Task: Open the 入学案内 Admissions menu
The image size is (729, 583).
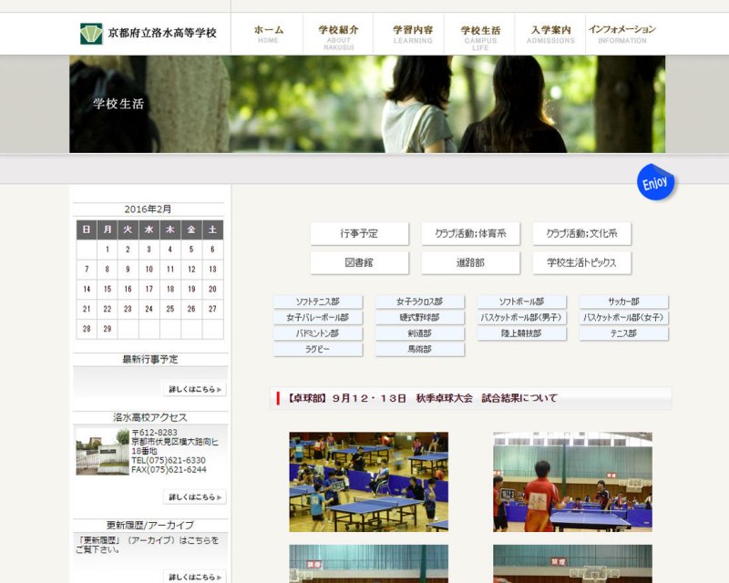Action: (550, 34)
